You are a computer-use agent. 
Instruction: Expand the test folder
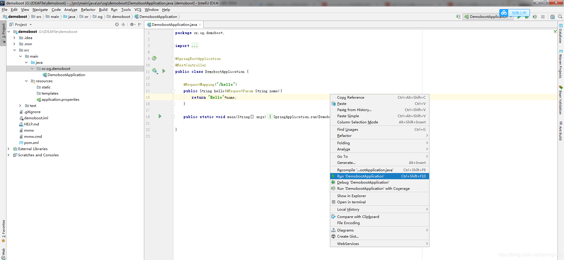pyautogui.click(x=20, y=105)
